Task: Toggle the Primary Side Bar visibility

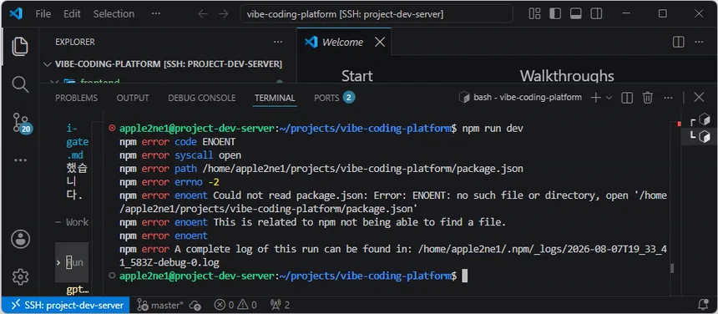Action: pyautogui.click(x=555, y=13)
